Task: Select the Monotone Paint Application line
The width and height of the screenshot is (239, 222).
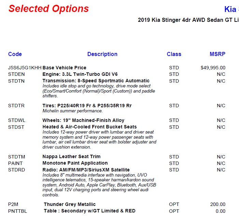Action: 75,163
